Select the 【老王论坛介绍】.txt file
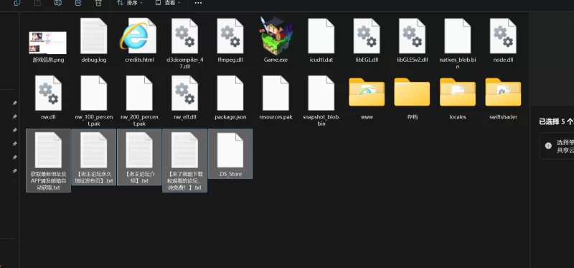 [139, 157]
